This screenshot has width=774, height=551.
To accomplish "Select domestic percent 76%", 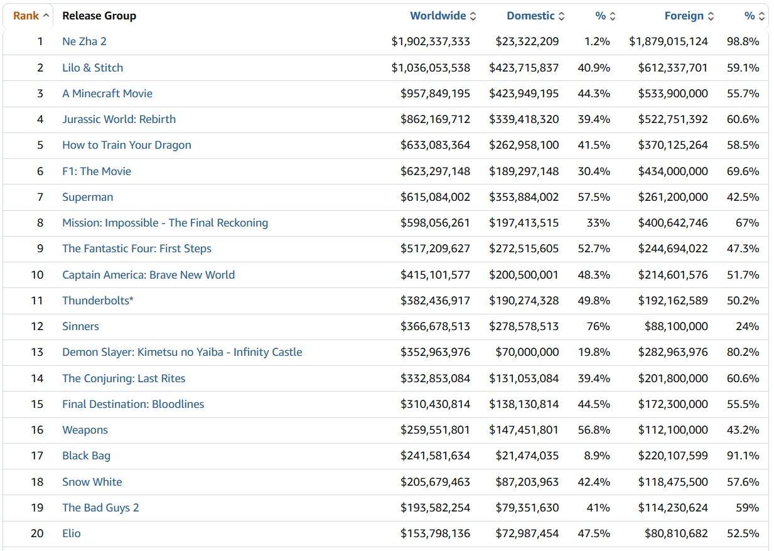I will point(599,326).
